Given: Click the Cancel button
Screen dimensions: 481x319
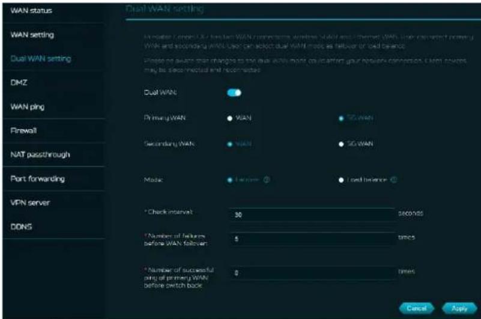Looking at the screenshot, I should point(417,308).
